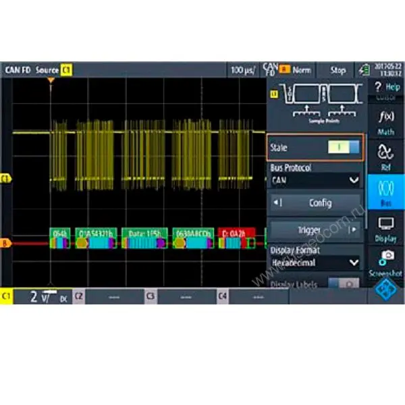Toggle the bus State switch
This screenshot has width=405, height=405.
(344, 147)
